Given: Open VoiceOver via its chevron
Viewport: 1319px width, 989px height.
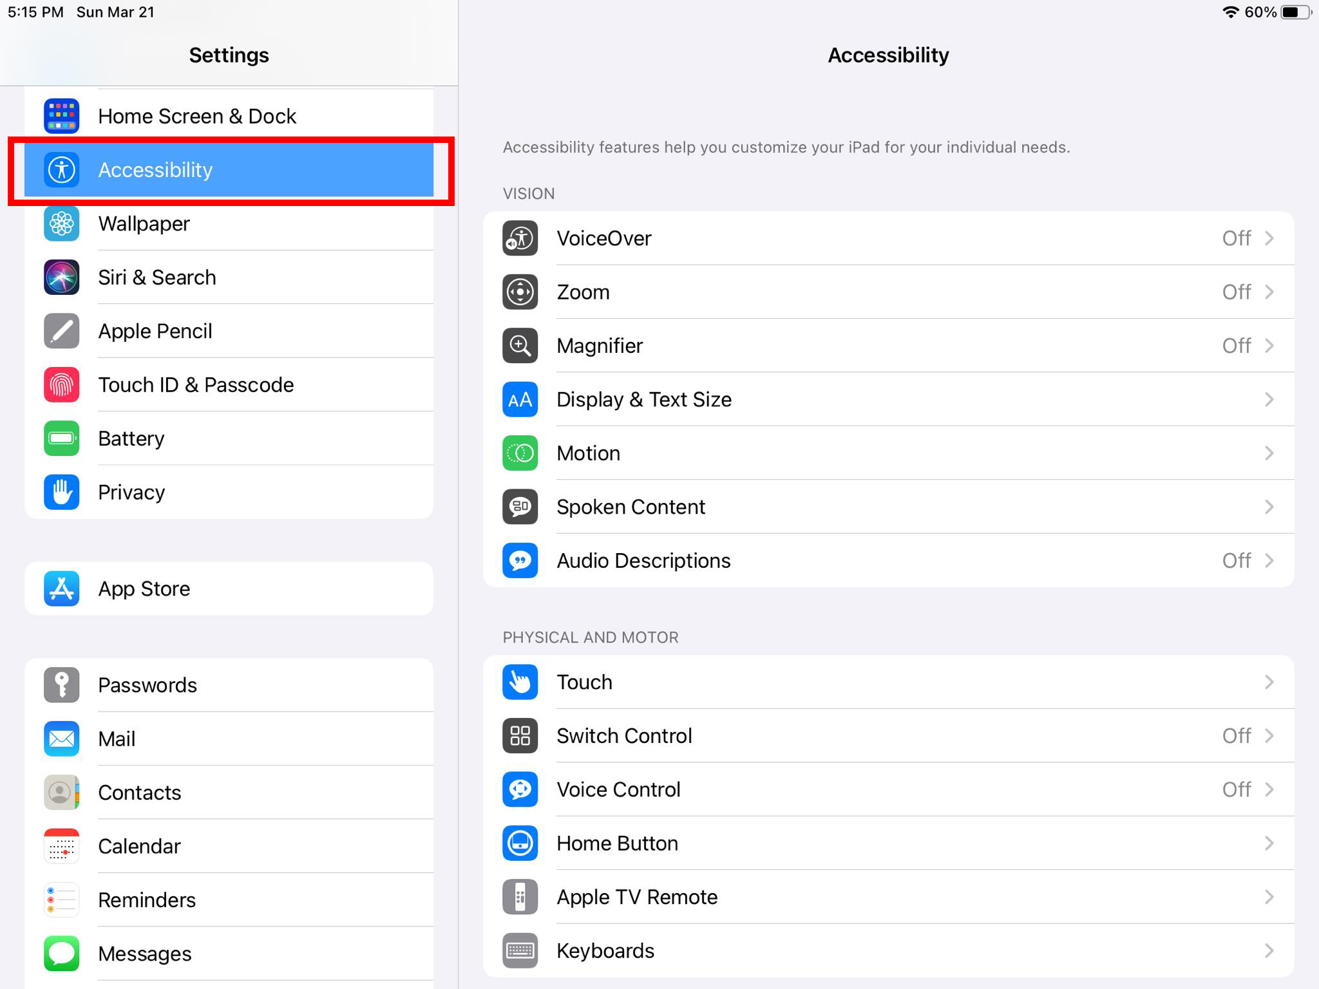Looking at the screenshot, I should [1269, 238].
